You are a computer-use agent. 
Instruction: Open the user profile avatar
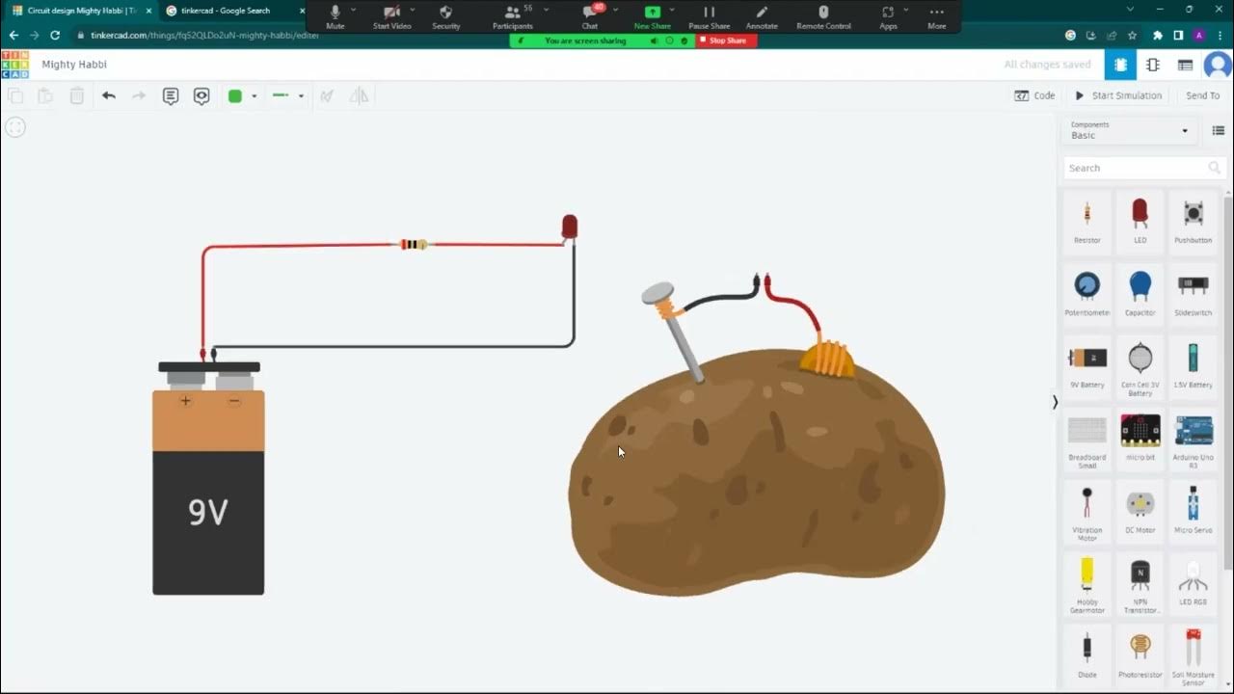coord(1218,65)
